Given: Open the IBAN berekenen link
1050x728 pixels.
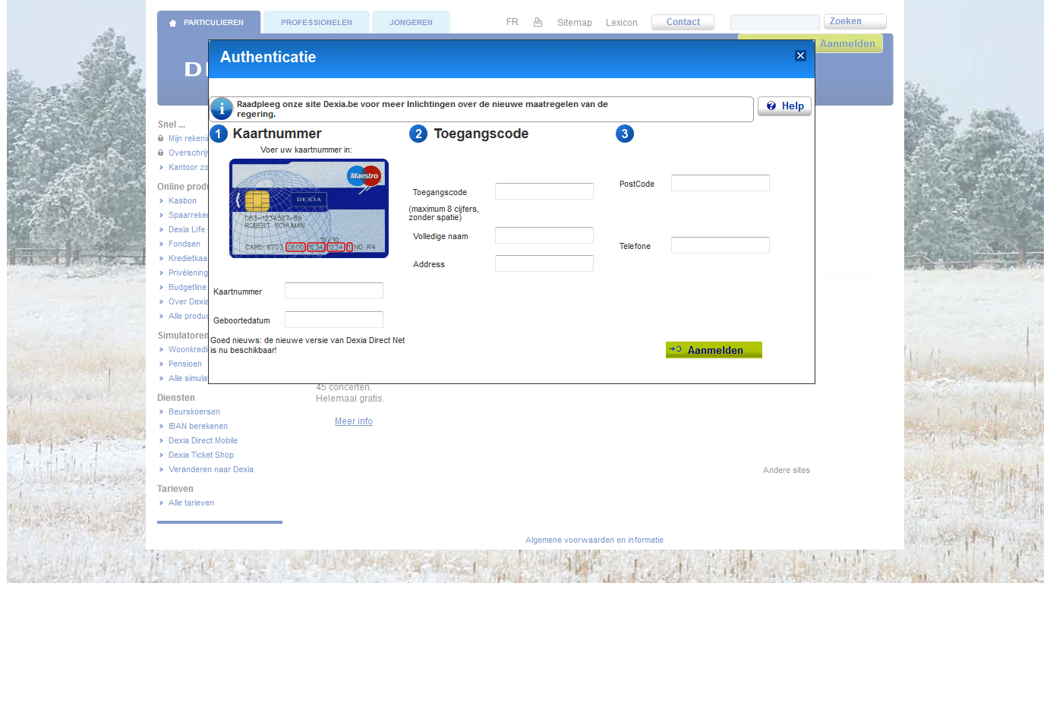Looking at the screenshot, I should coord(198,427).
